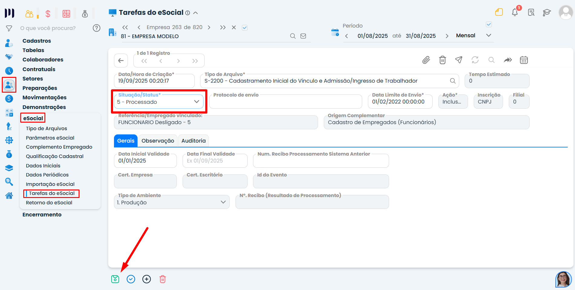Image resolution: width=575 pixels, height=290 pixels.
Task: Switch to the Gerais tab
Action: 126,141
